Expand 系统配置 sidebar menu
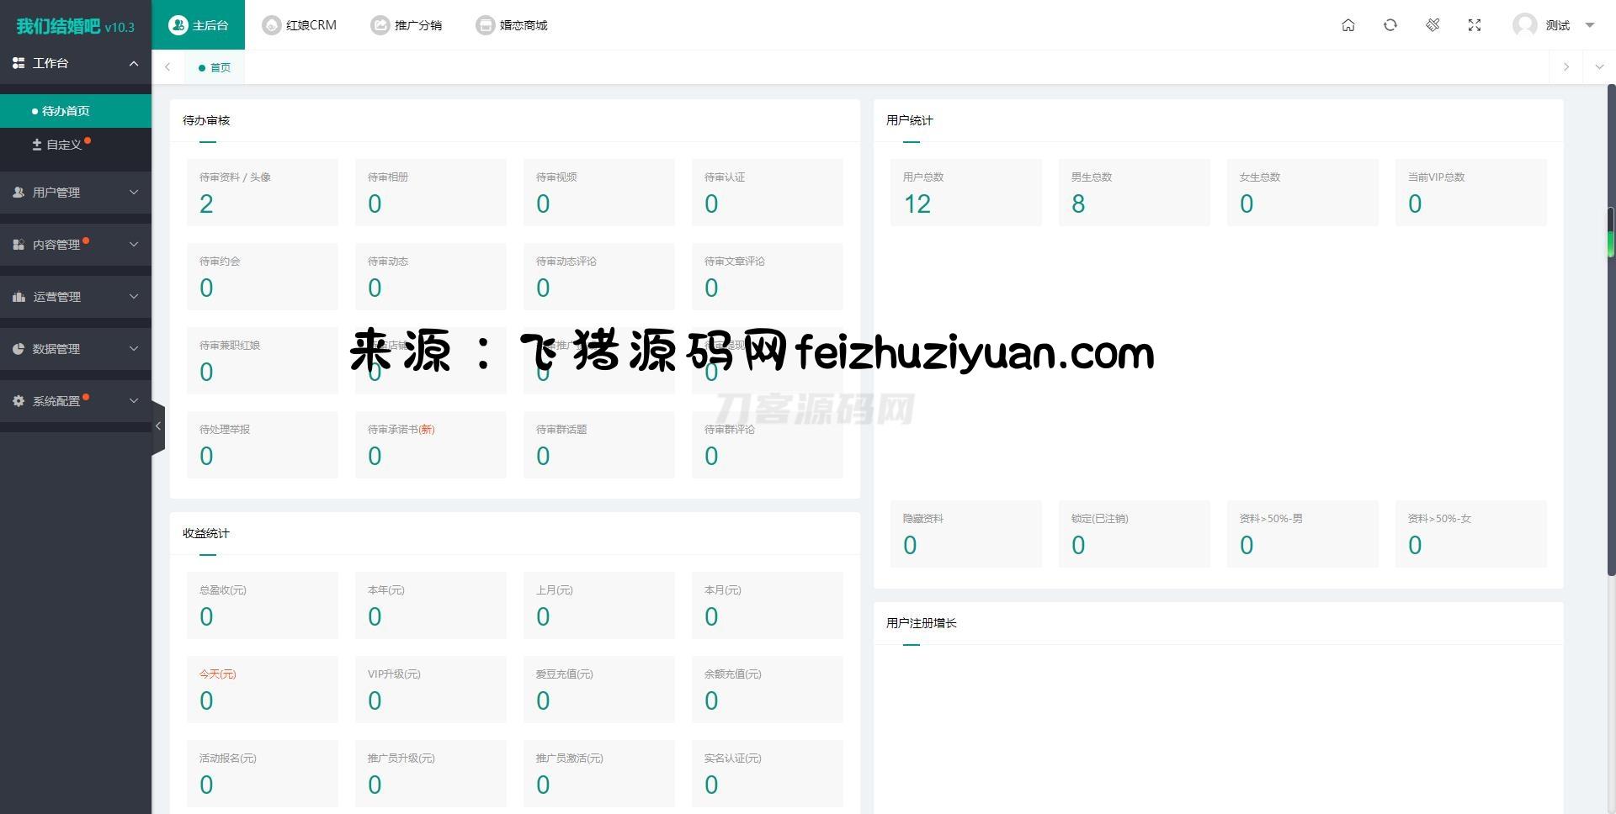 (76, 401)
